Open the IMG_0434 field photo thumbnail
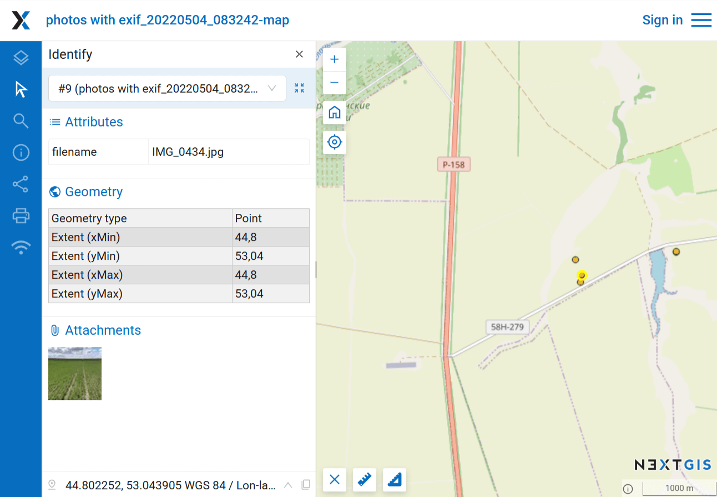Viewport: 717px width, 497px height. pos(75,373)
